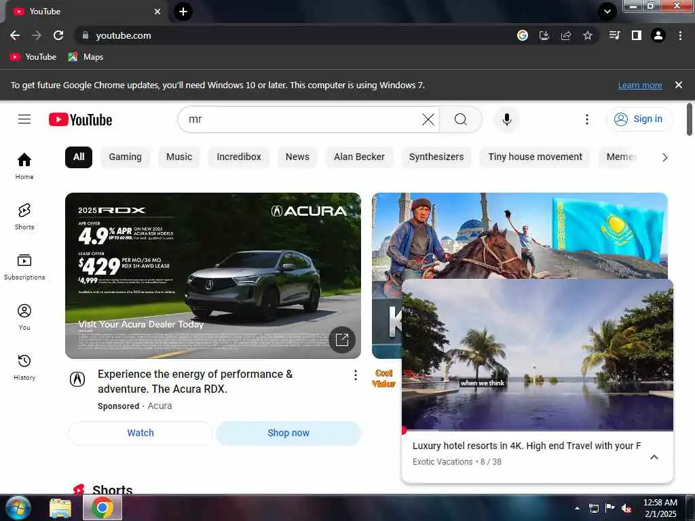Image resolution: width=695 pixels, height=521 pixels.
Task: Open File Explorer from the taskbar
Action: pyautogui.click(x=60, y=507)
